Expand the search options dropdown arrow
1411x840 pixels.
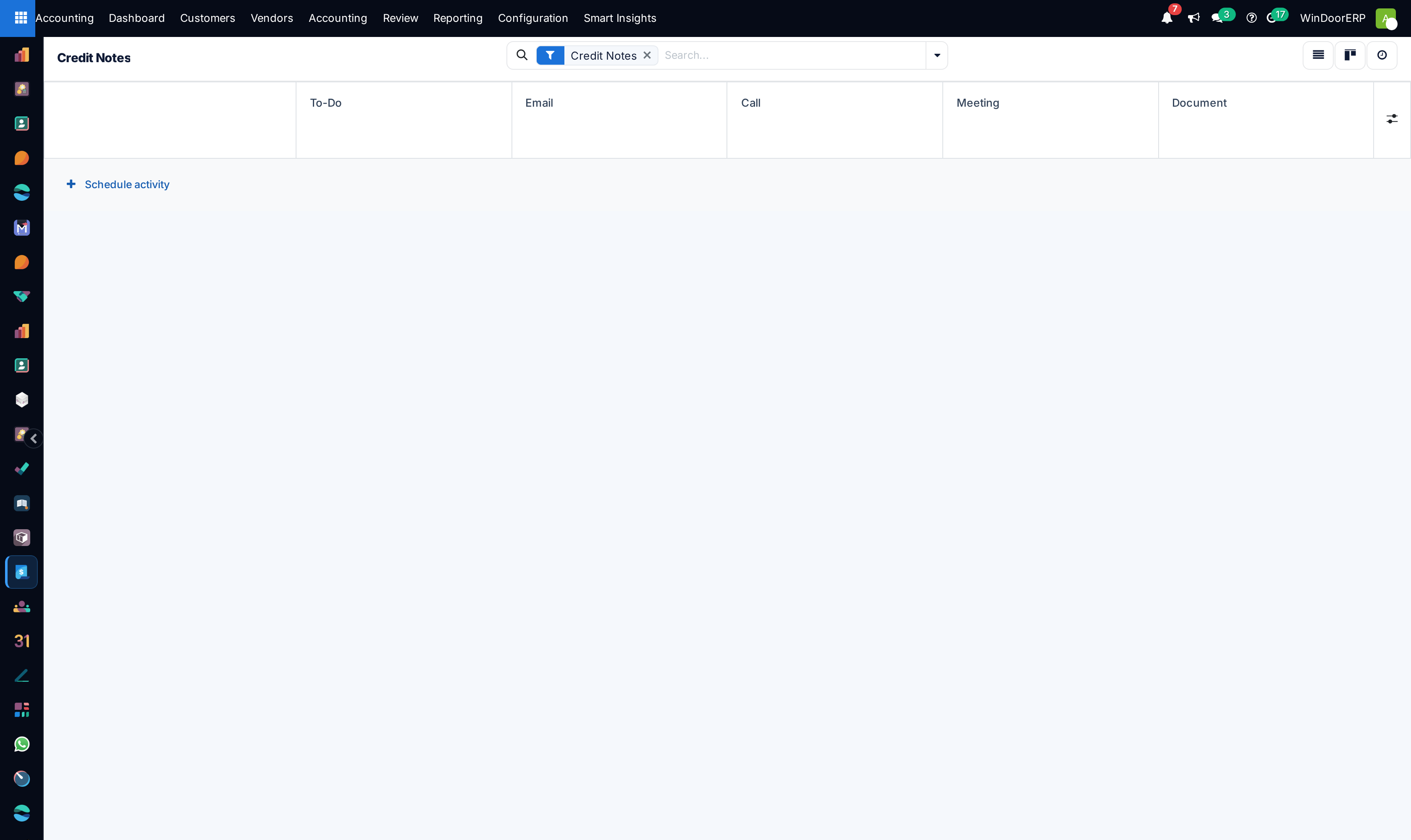coord(937,55)
